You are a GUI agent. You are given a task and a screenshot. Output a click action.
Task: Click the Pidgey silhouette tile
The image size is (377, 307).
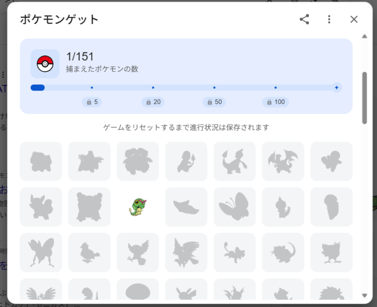coord(89,252)
